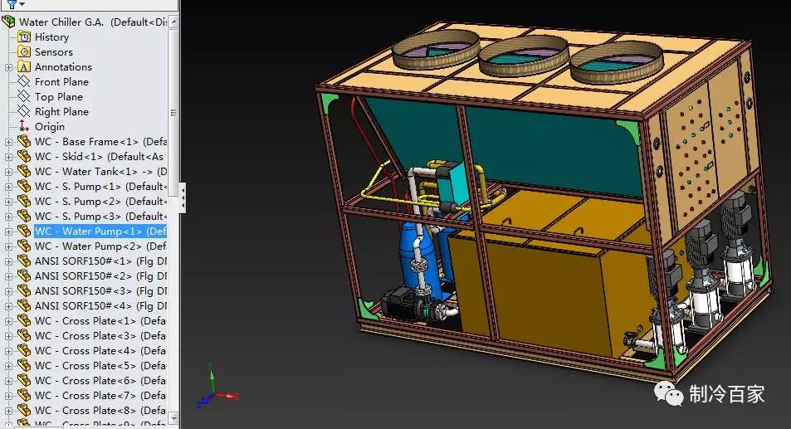Expand the ANSI SORF150#<1> component
Screen dimensions: 791x429
click(x=9, y=261)
